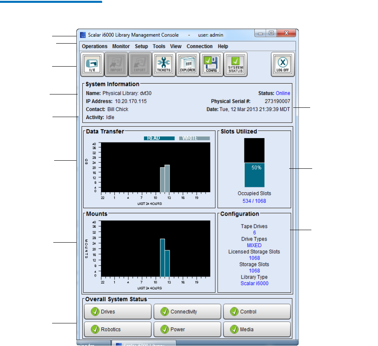Click the Slots Utilized 50% gauge
The image size is (378, 346).
254,163
